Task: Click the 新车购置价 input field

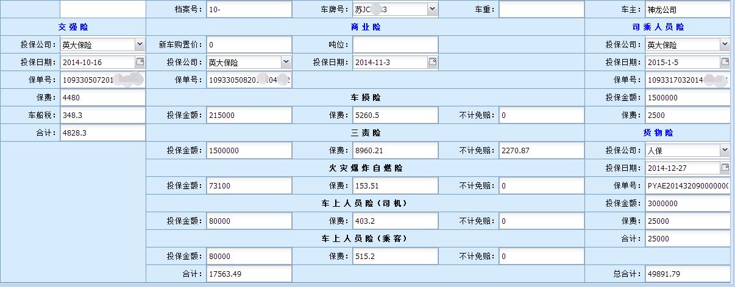Action: pyautogui.click(x=249, y=45)
